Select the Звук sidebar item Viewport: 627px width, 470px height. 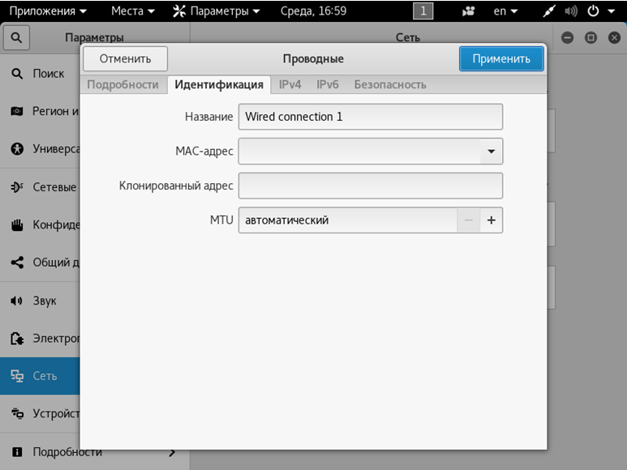click(x=40, y=301)
